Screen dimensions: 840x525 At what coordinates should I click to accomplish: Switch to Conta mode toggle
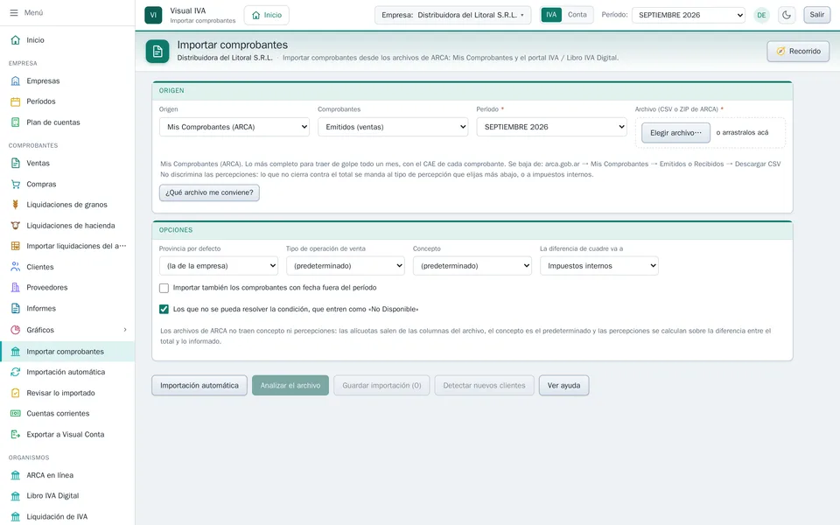577,15
